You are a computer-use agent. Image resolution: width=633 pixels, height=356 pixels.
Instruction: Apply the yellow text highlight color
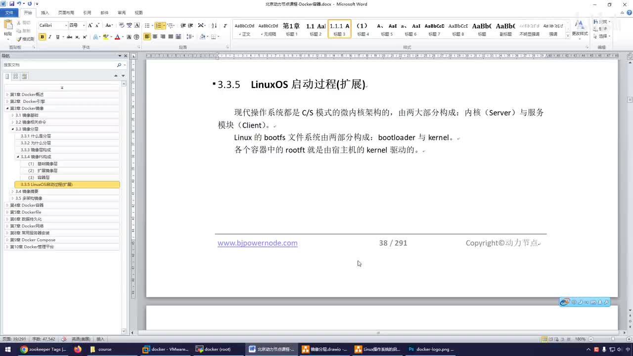pyautogui.click(x=106, y=37)
